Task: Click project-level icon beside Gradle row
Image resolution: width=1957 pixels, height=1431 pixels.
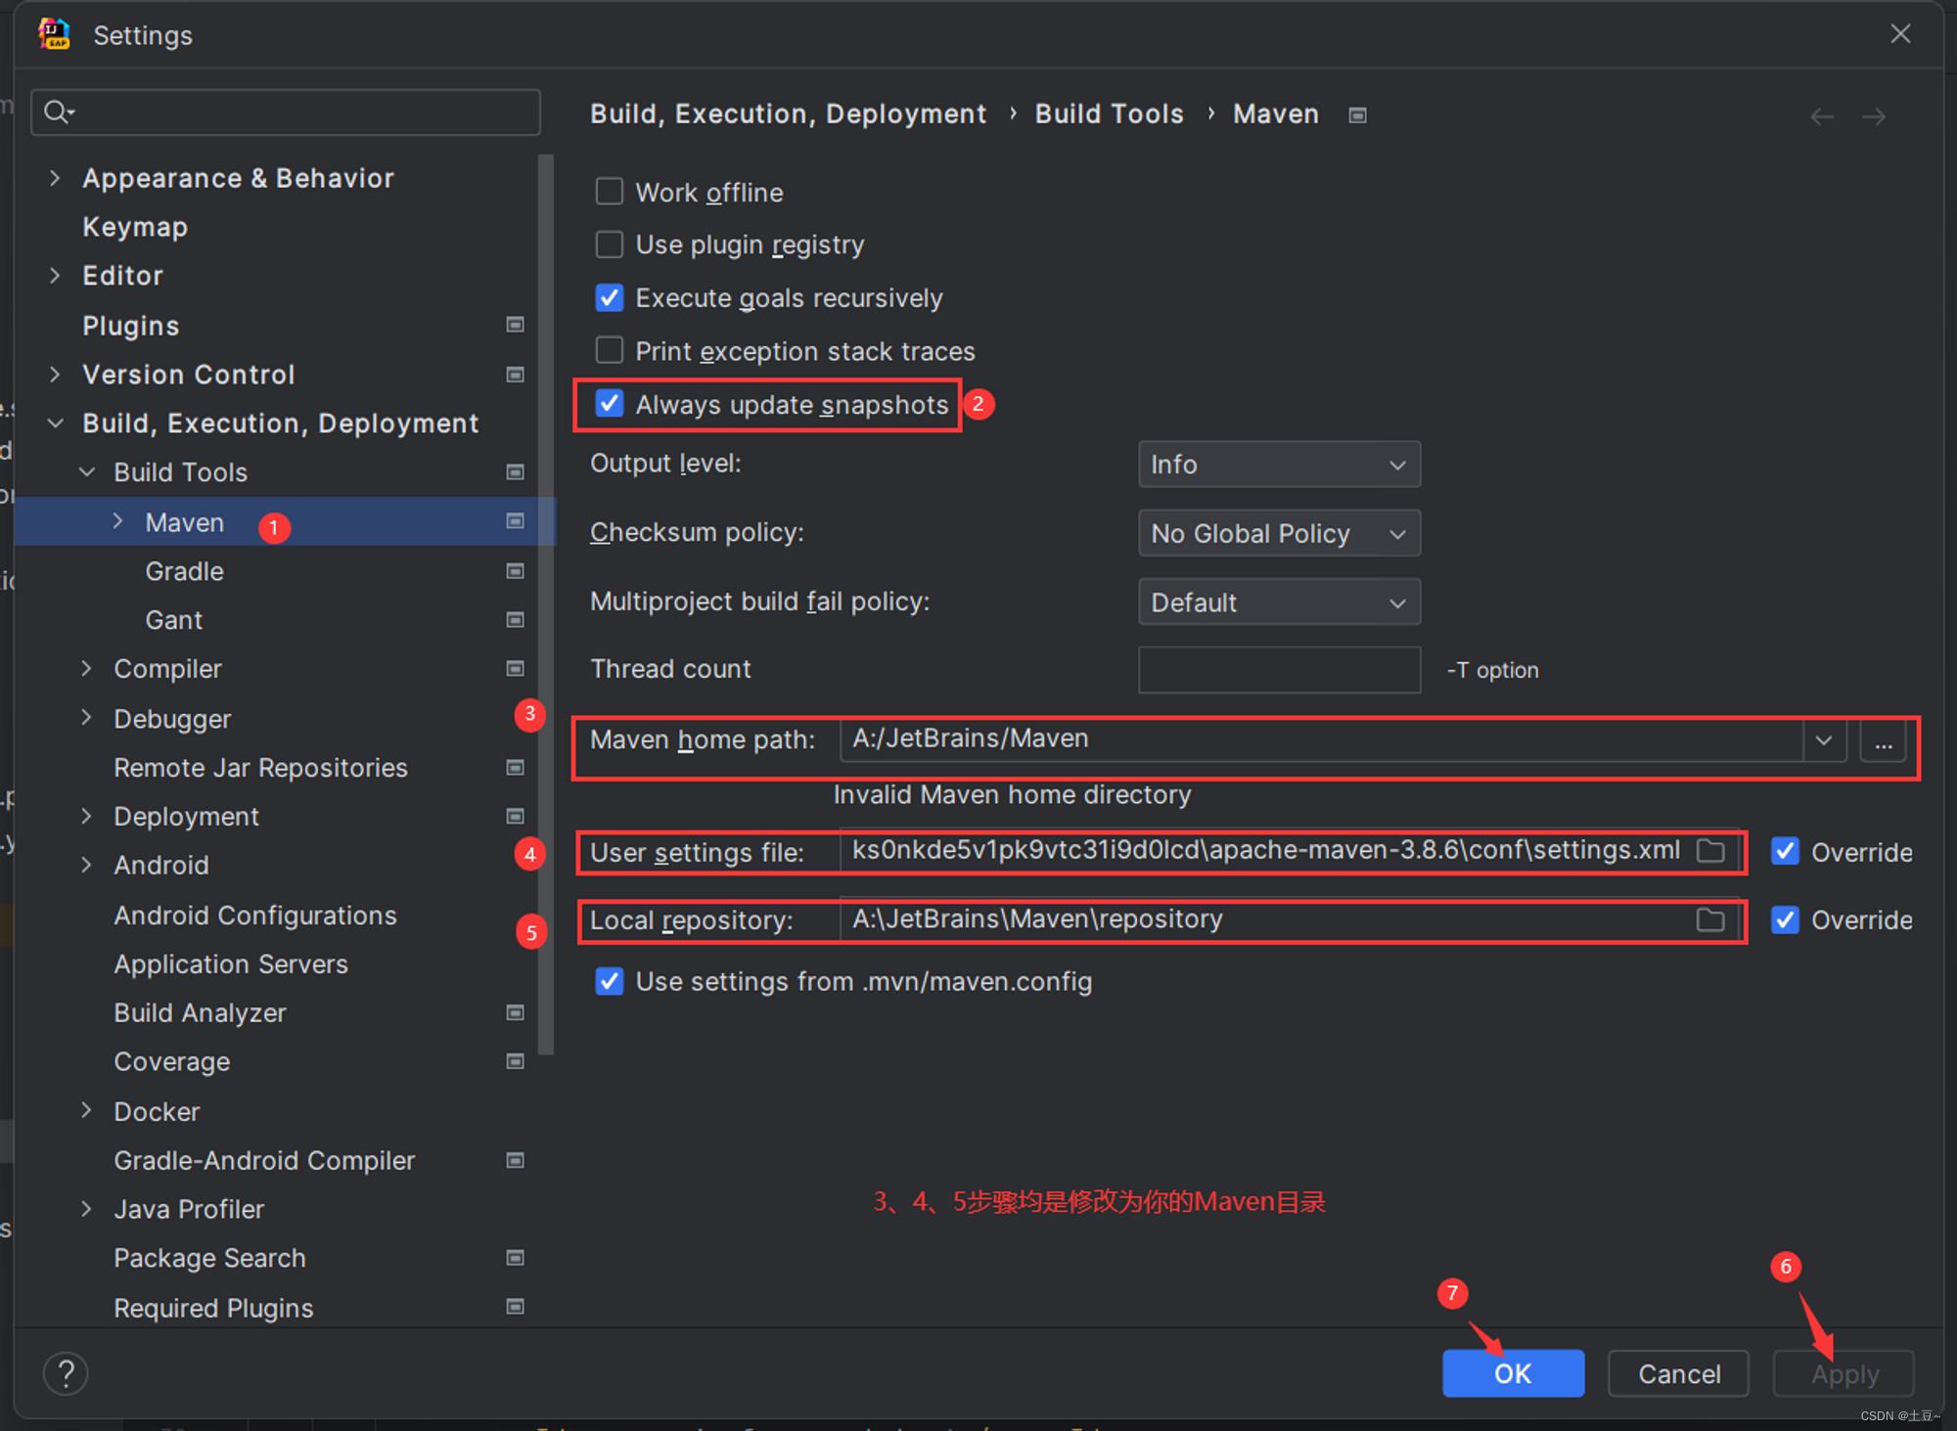Action: [x=515, y=571]
